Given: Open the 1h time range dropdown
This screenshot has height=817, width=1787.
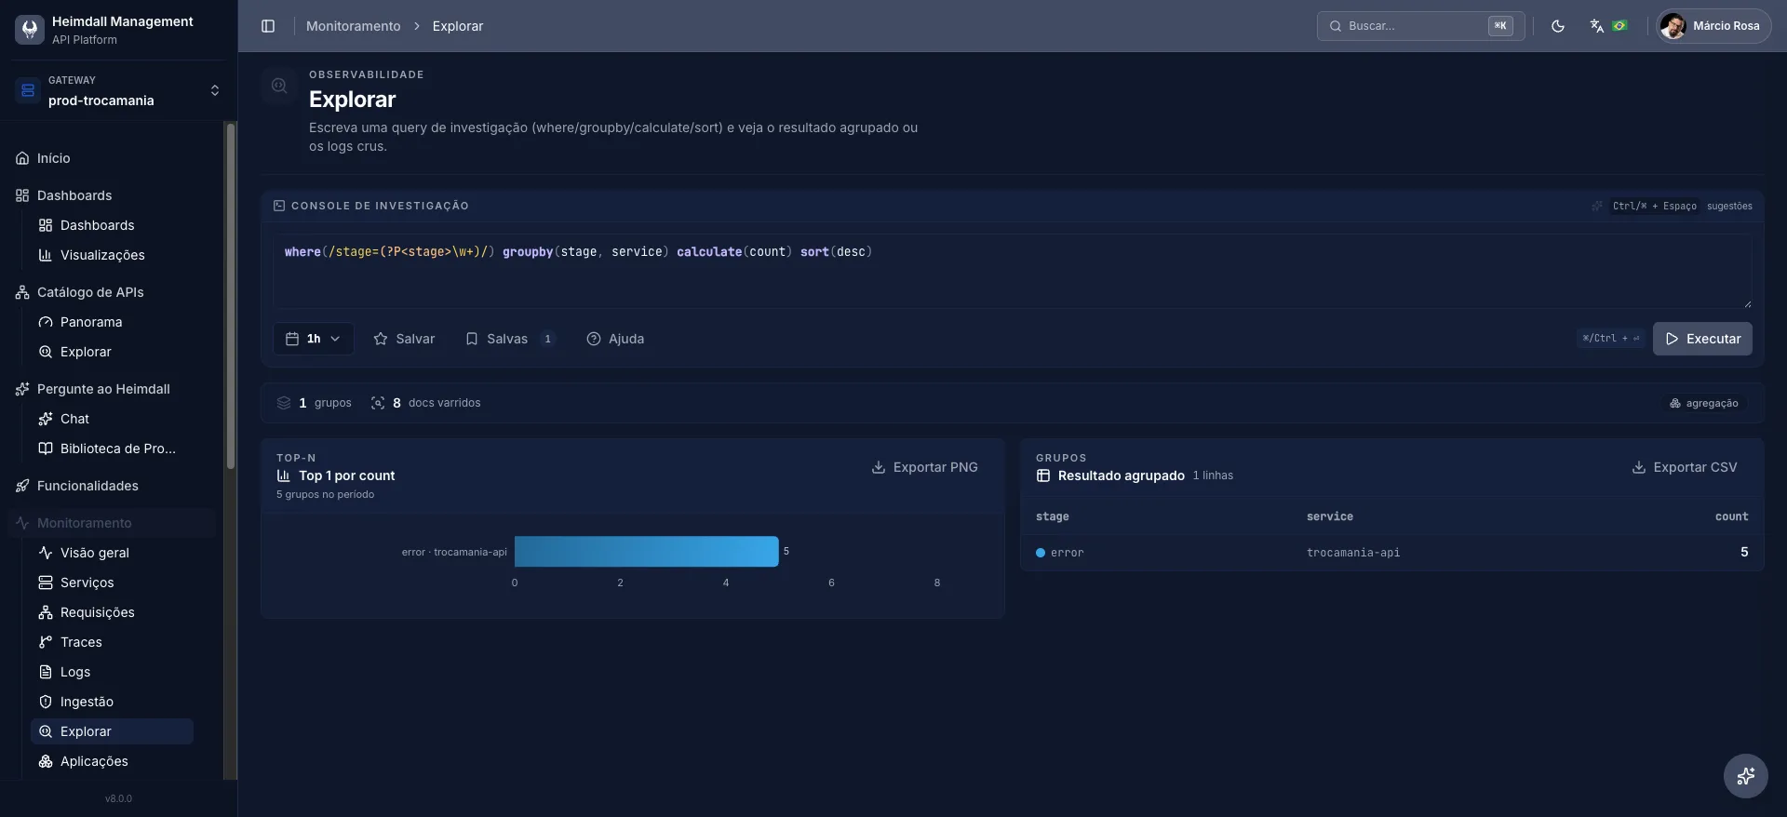Looking at the screenshot, I should click(x=313, y=339).
